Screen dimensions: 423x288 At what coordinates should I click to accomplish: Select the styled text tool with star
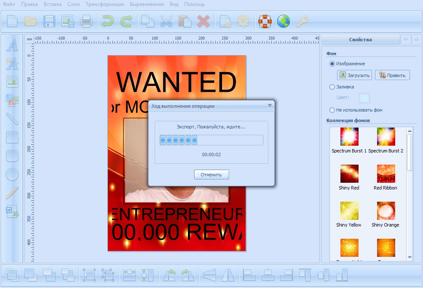pyautogui.click(x=12, y=63)
